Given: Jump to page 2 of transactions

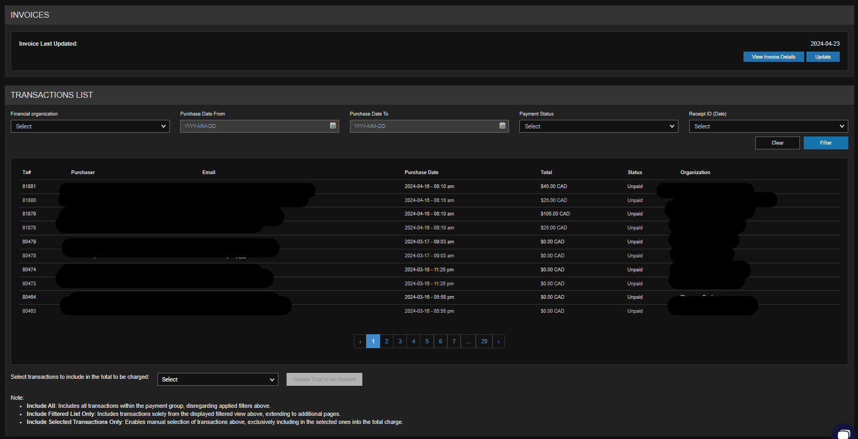Looking at the screenshot, I should pos(387,341).
